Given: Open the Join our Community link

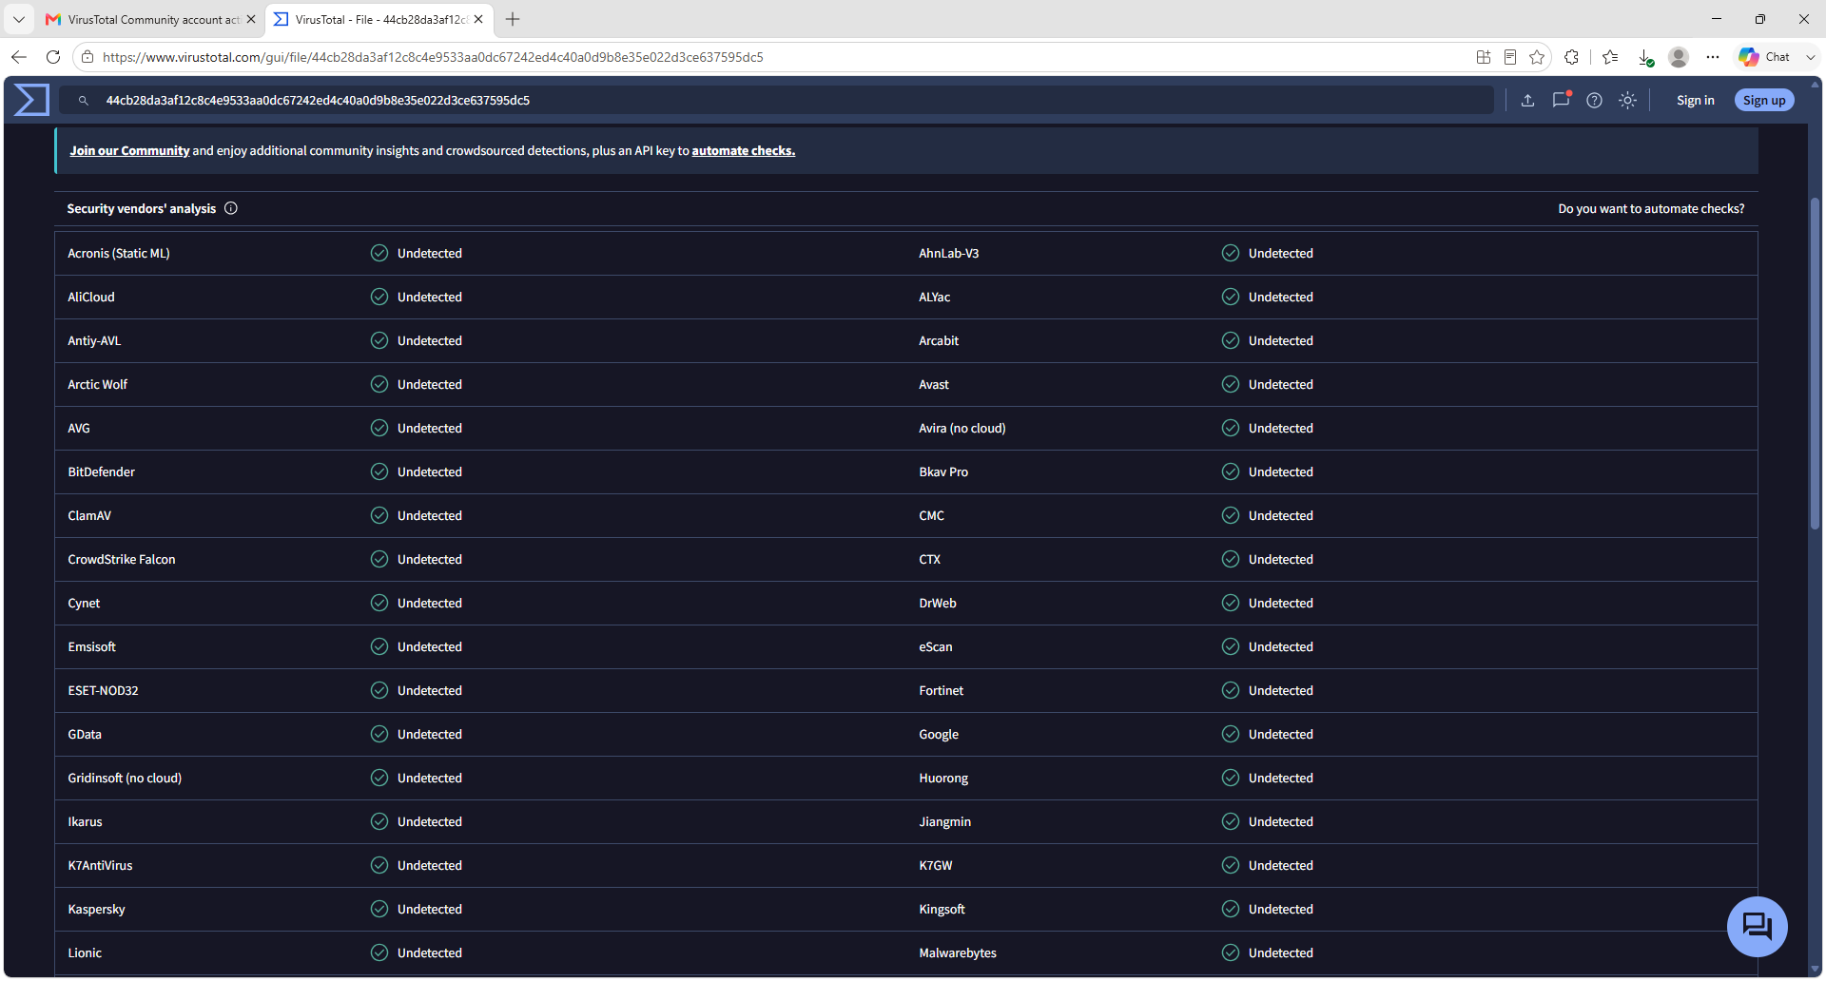Looking at the screenshot, I should click(x=129, y=151).
